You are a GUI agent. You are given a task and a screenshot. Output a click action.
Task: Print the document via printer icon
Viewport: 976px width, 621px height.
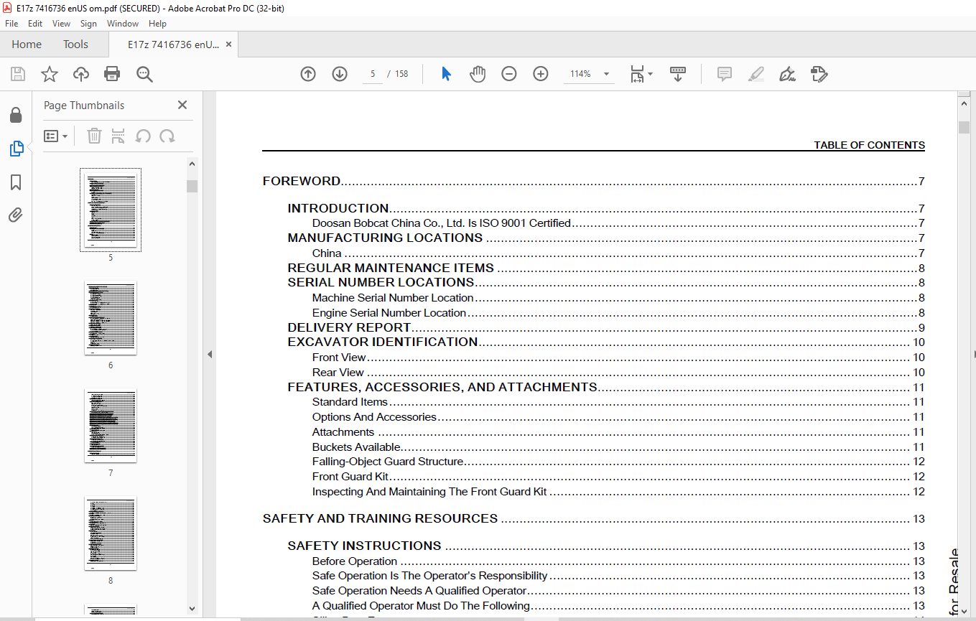click(112, 74)
